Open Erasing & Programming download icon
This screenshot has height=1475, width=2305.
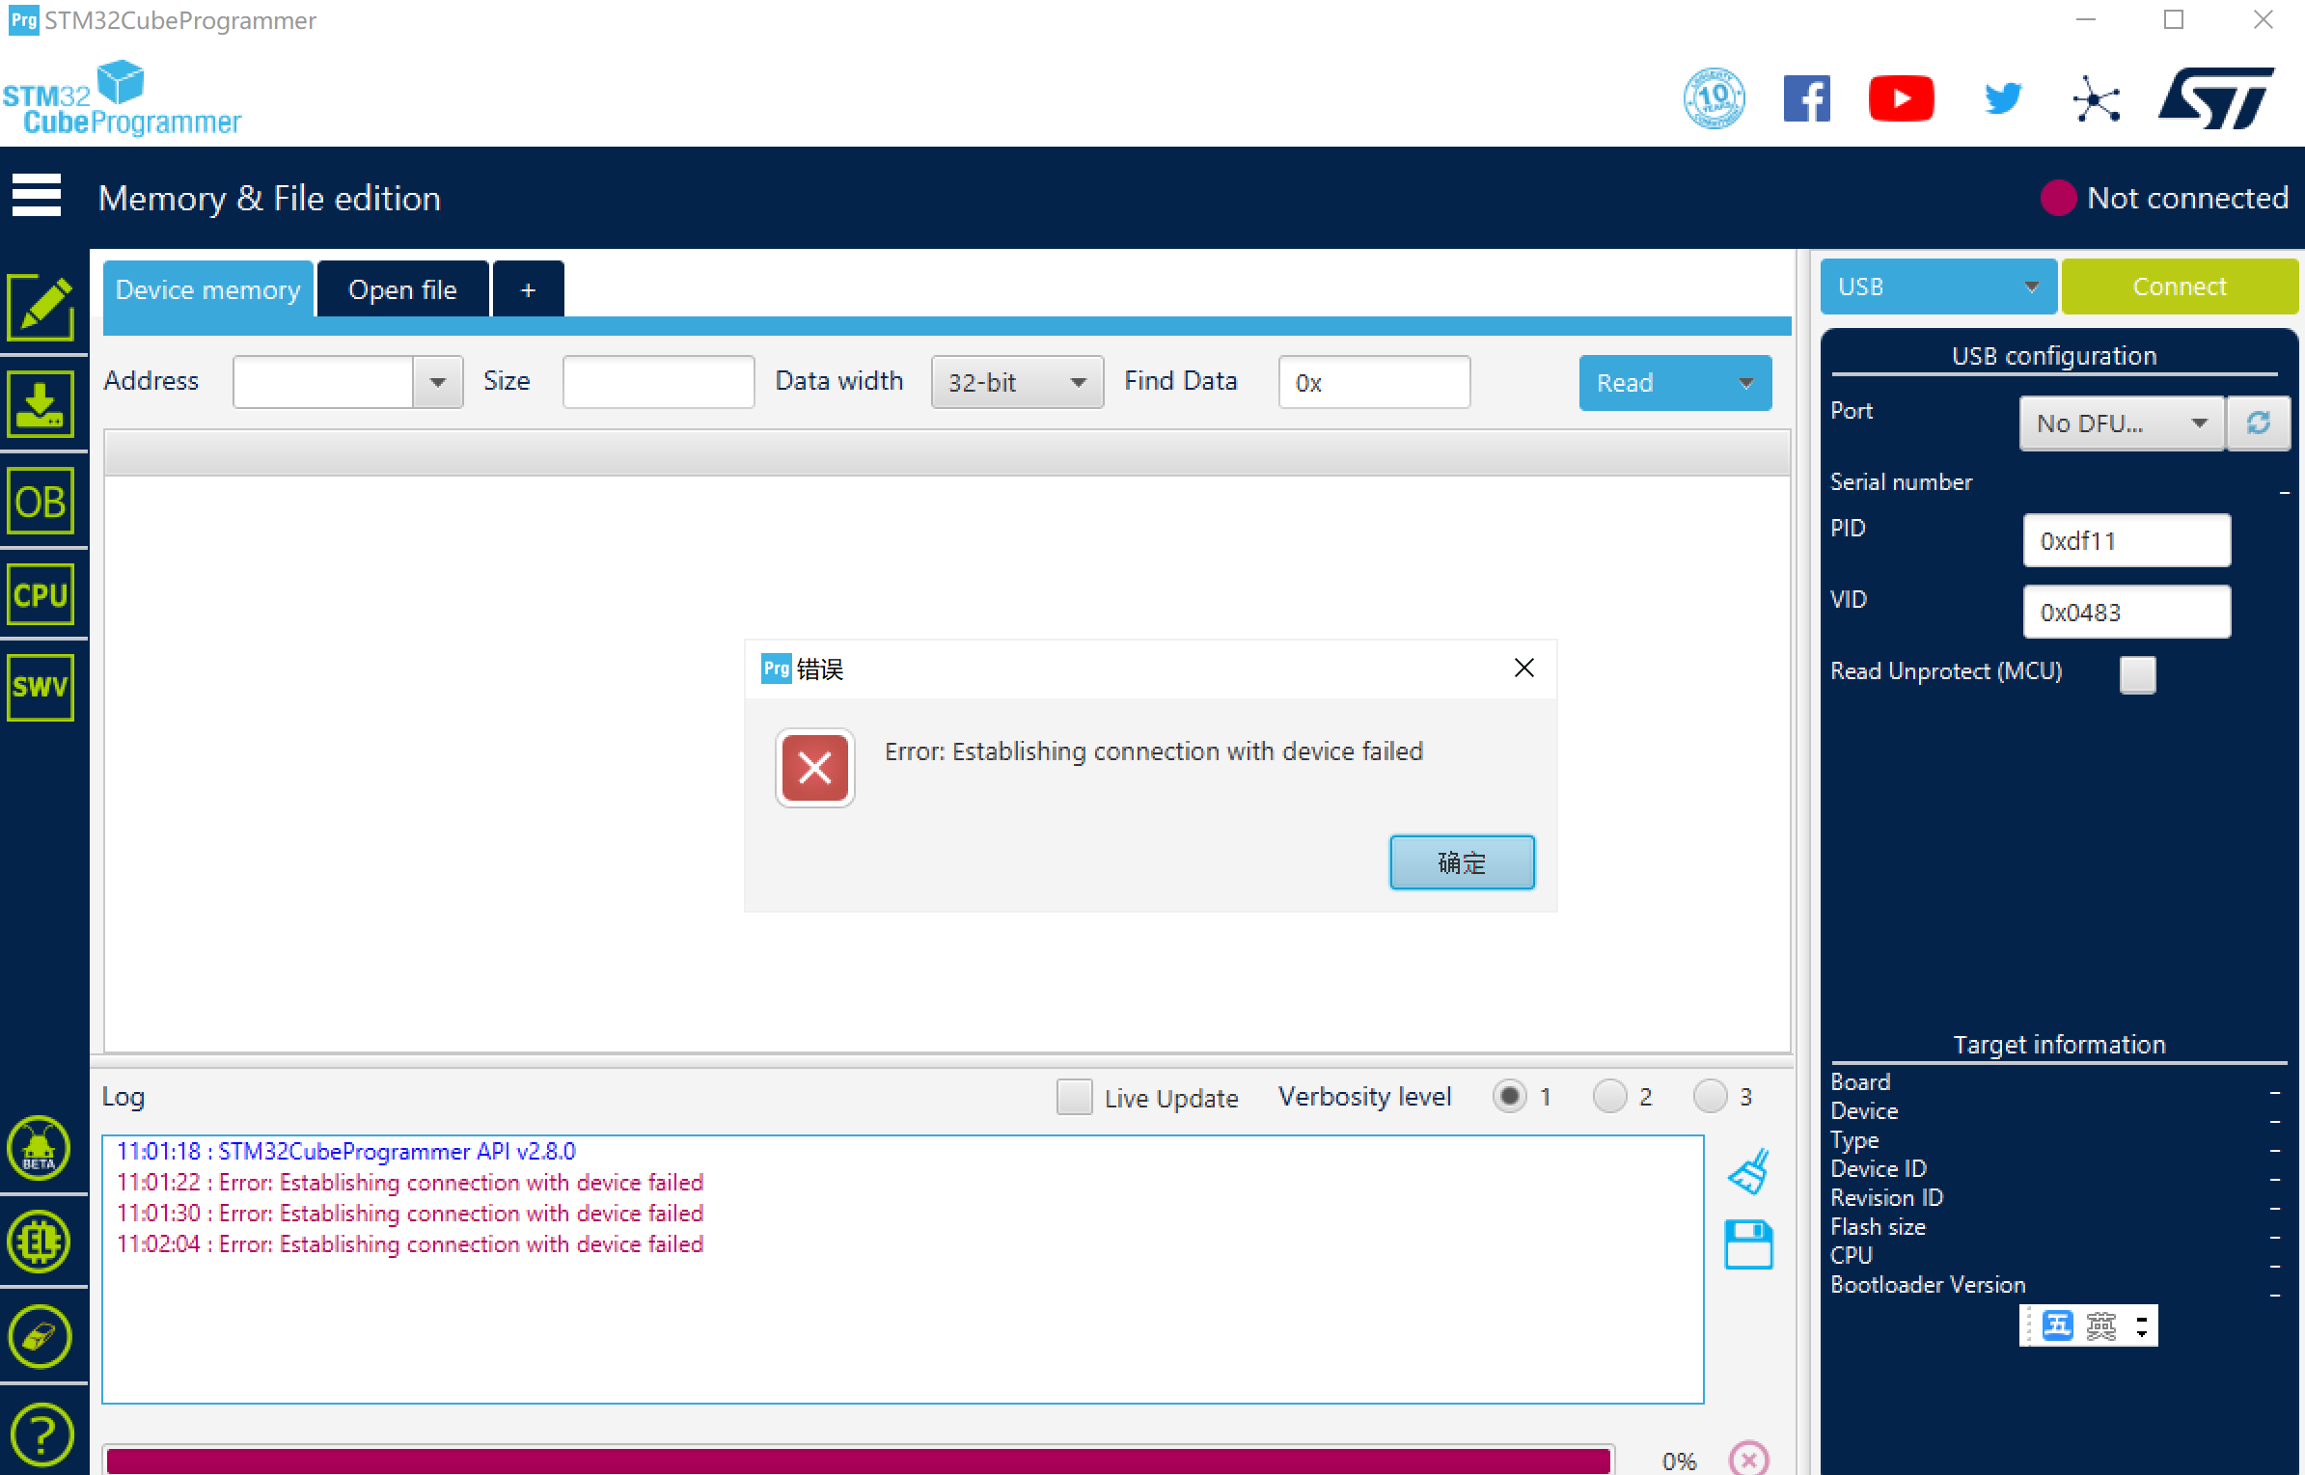(41, 405)
